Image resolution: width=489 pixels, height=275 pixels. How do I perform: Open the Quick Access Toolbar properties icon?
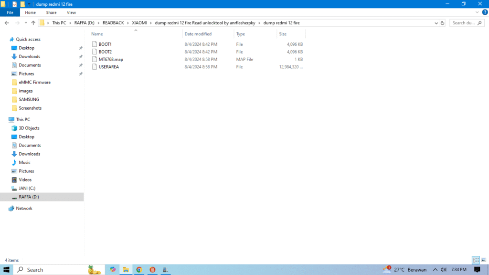(x=14, y=4)
